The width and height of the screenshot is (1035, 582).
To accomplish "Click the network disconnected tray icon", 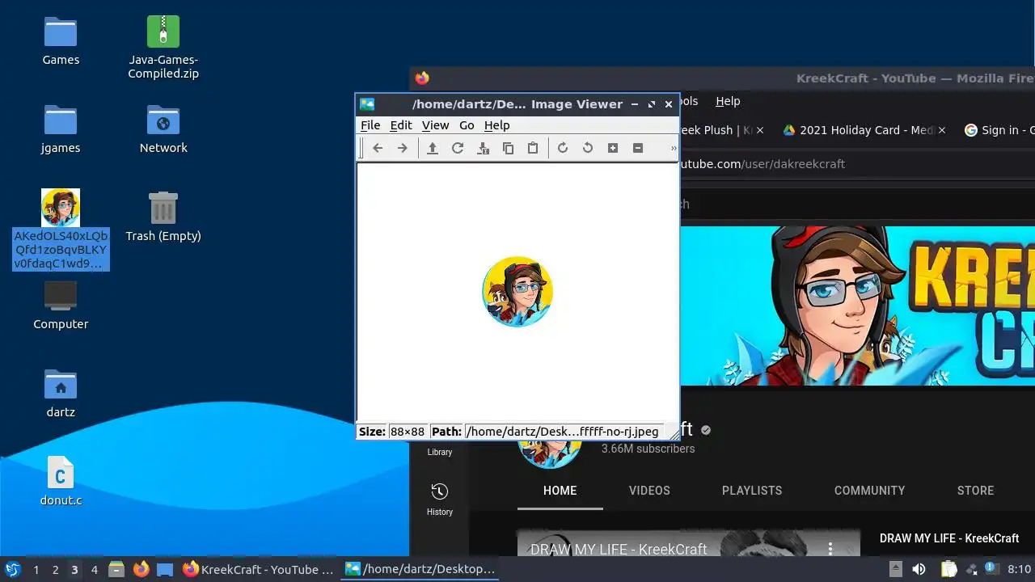I will point(971,569).
